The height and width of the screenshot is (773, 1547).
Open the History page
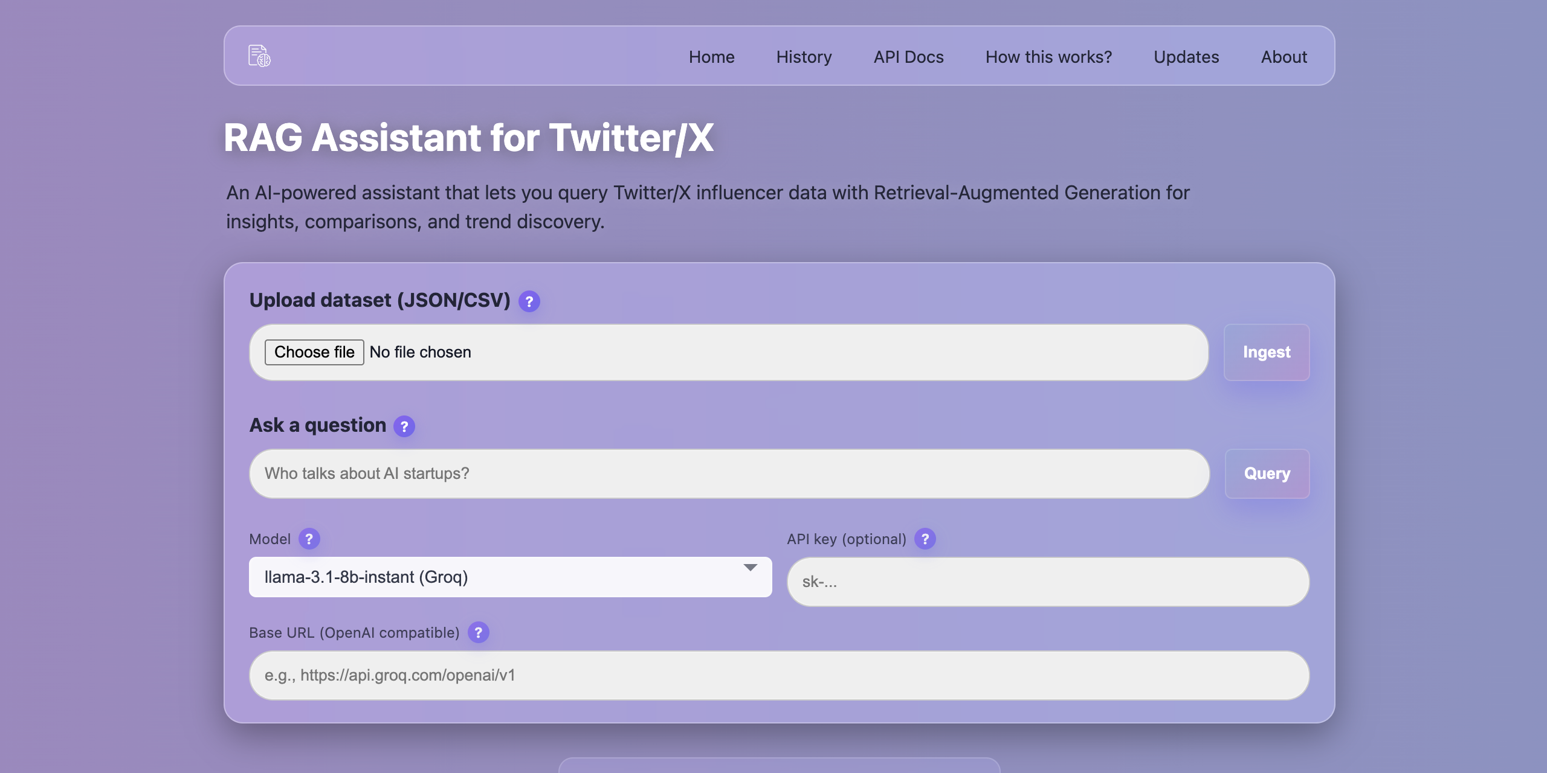click(x=804, y=57)
